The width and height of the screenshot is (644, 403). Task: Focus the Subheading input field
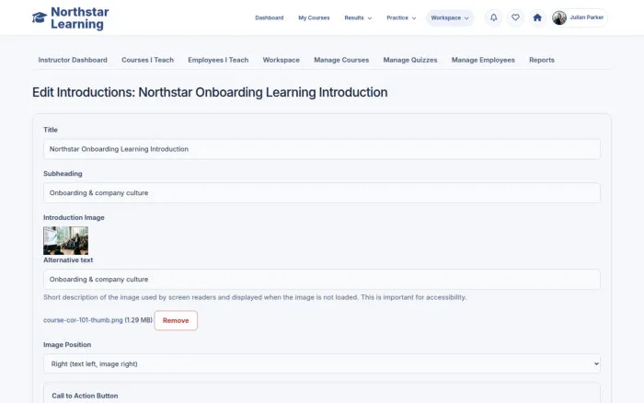(x=322, y=193)
